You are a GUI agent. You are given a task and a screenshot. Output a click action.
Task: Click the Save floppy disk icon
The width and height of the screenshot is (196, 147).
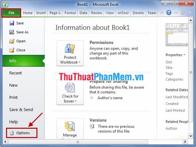[x=12, y=23]
